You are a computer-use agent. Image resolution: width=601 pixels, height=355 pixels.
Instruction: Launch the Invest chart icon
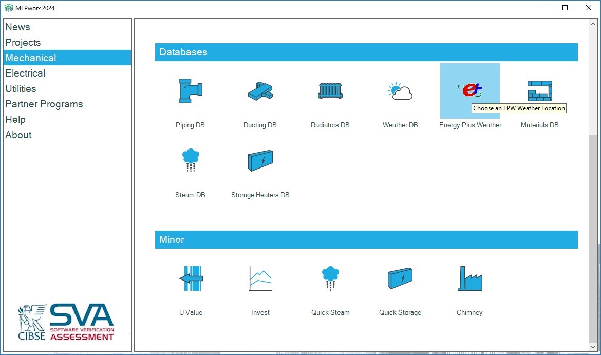tap(260, 278)
